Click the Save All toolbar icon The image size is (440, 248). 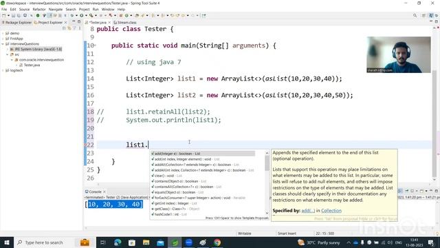(19, 15)
